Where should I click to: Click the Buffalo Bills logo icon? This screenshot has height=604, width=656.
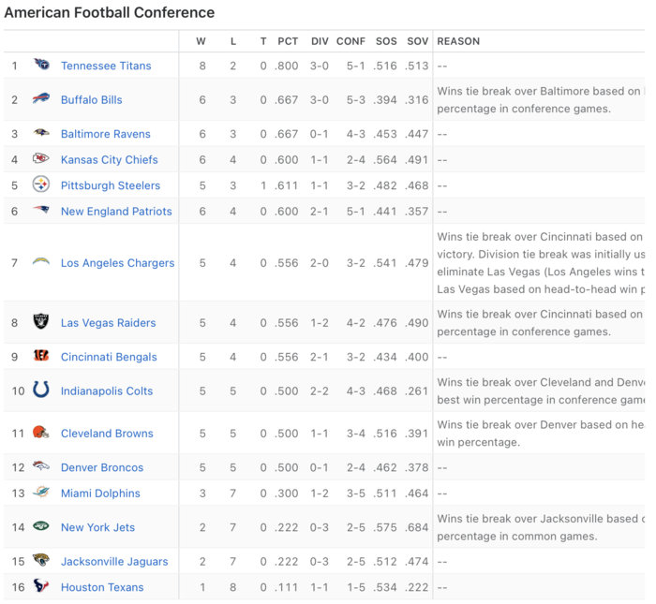click(41, 98)
